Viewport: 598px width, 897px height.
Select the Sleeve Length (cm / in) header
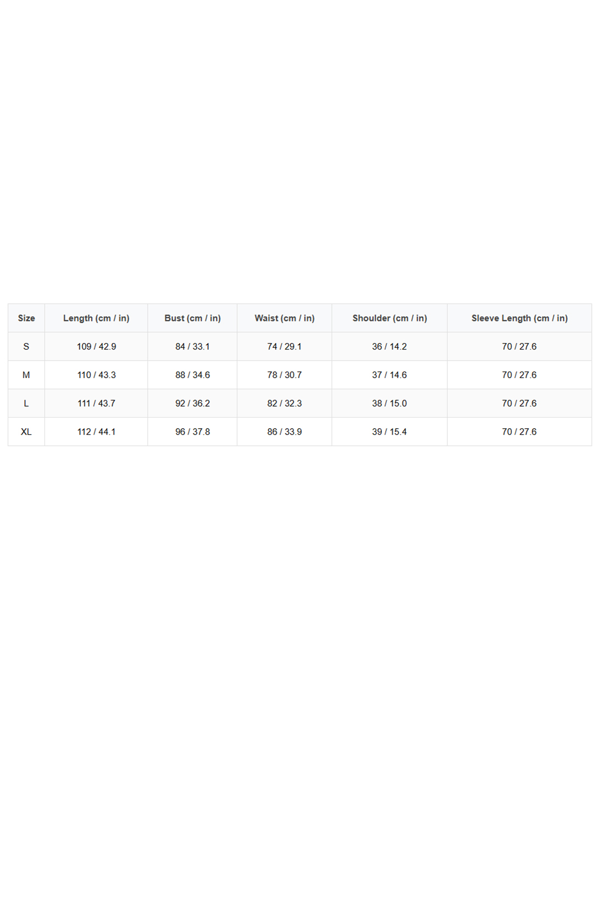pyautogui.click(x=519, y=318)
